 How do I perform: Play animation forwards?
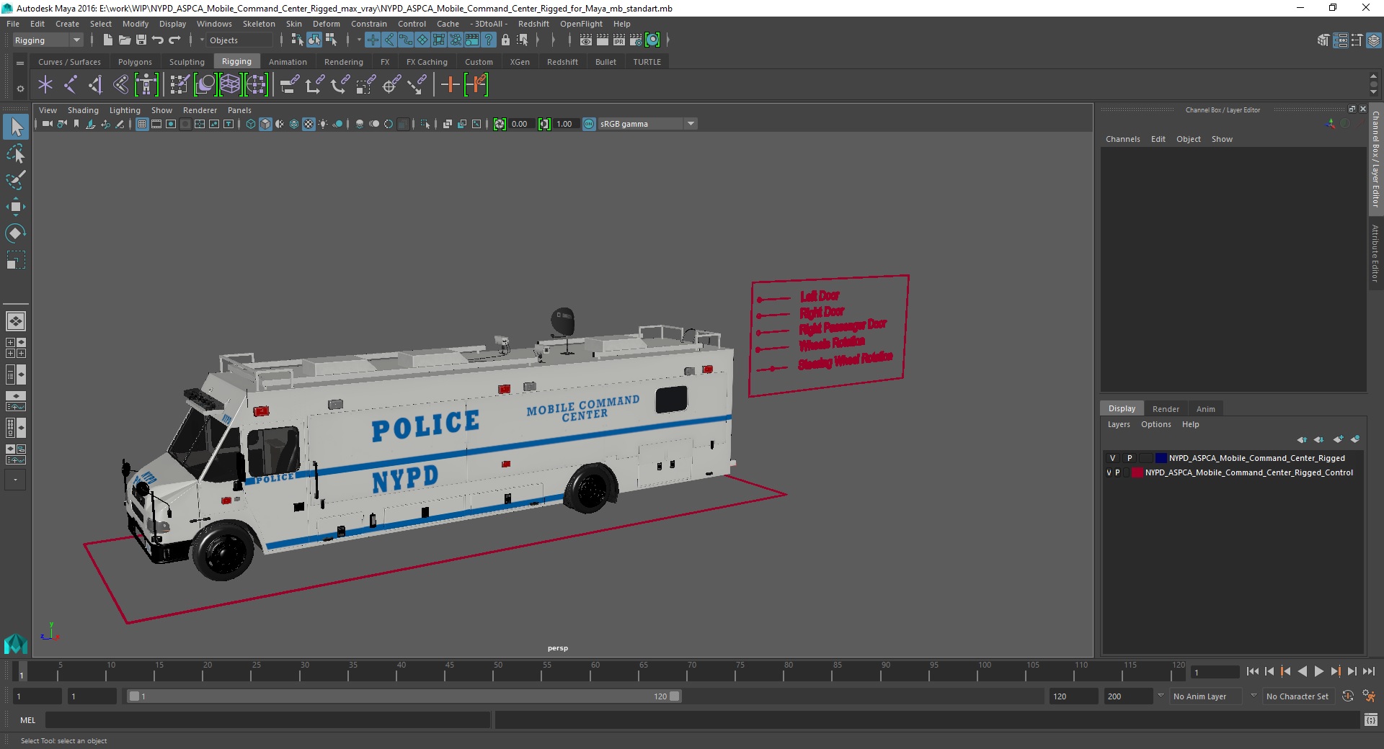click(1319, 671)
